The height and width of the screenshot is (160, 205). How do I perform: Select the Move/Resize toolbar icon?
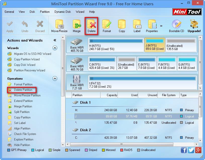59,25
